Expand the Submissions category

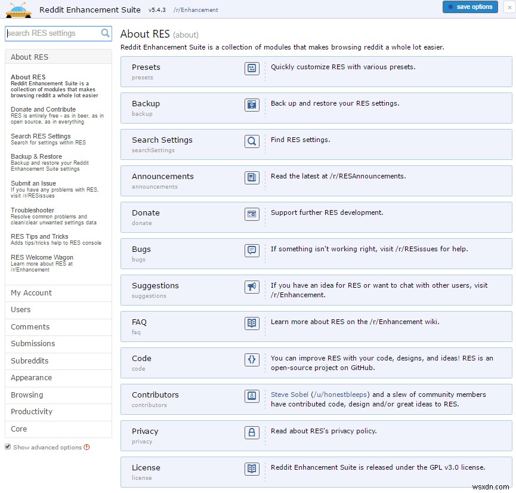pos(58,344)
